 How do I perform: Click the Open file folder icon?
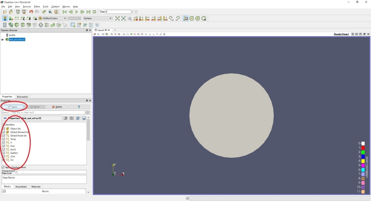pos(5,12)
